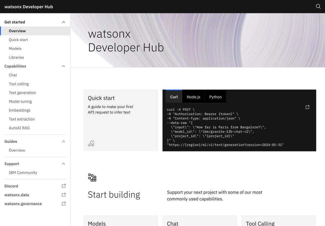Click the project_id code line
The height and width of the screenshot is (226, 325).
[203, 136]
